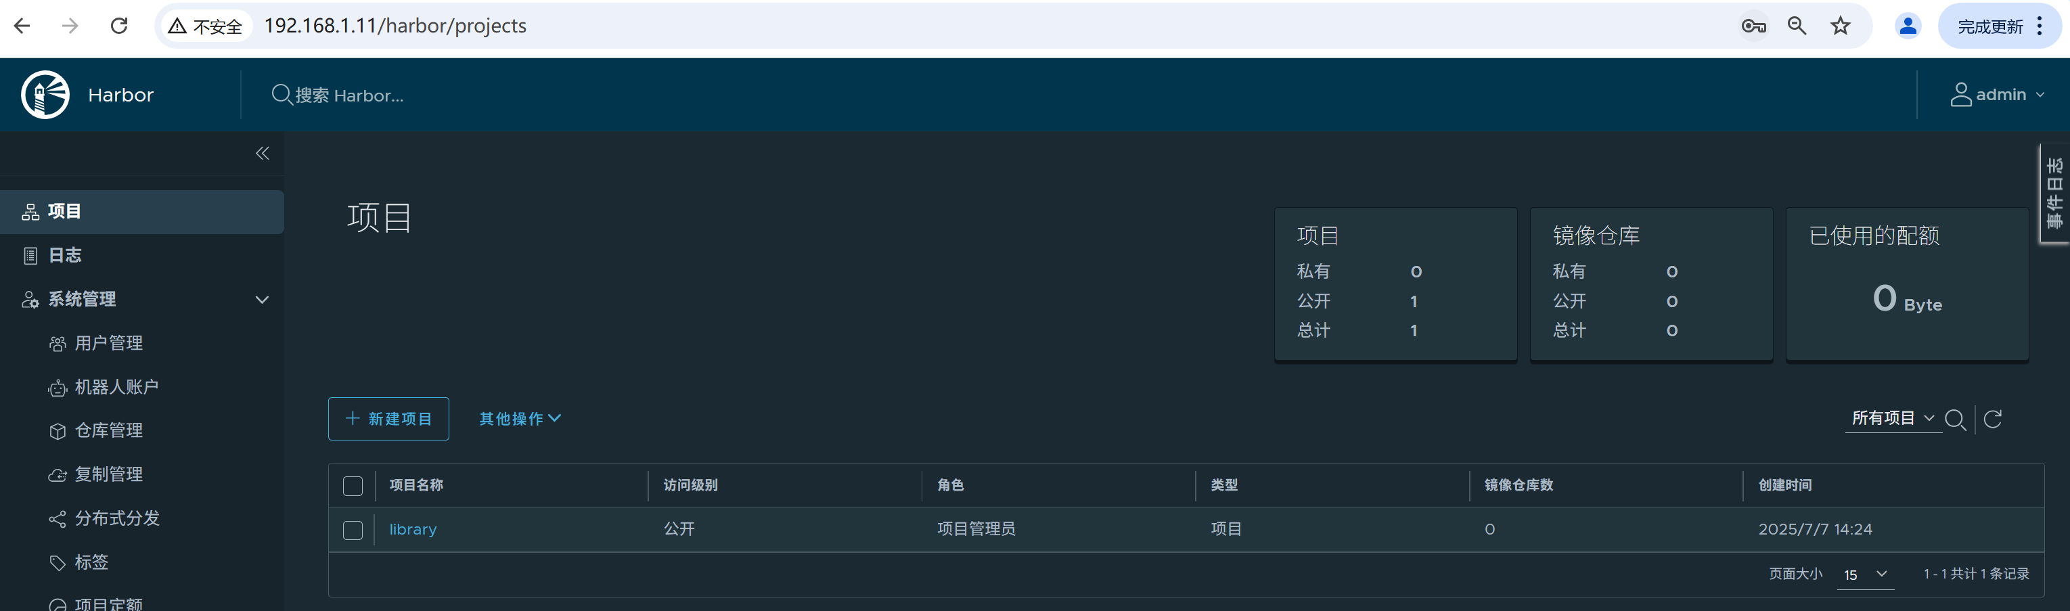Click the 新建项目 button

click(x=388, y=419)
